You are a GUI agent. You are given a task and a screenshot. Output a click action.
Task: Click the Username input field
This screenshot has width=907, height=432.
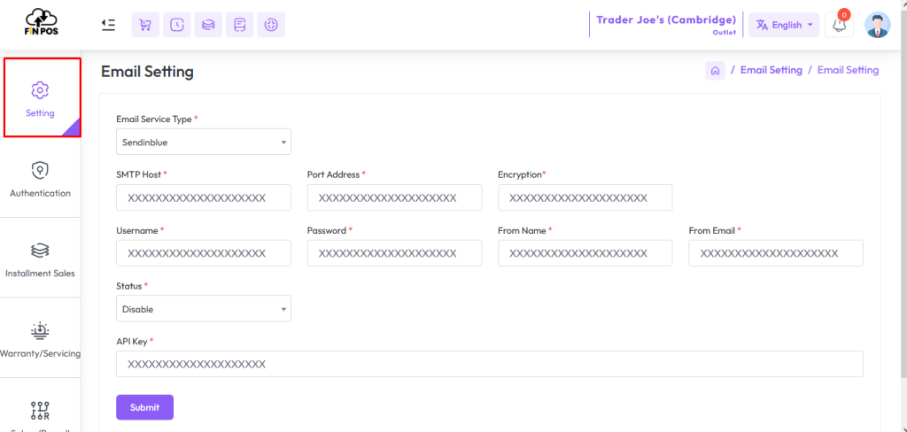point(204,253)
